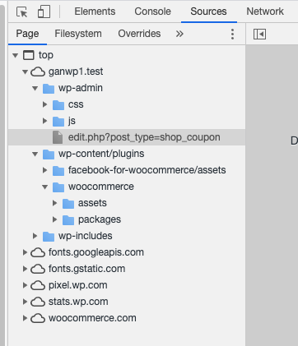Collapse the wp-admin folder arrow

point(35,88)
